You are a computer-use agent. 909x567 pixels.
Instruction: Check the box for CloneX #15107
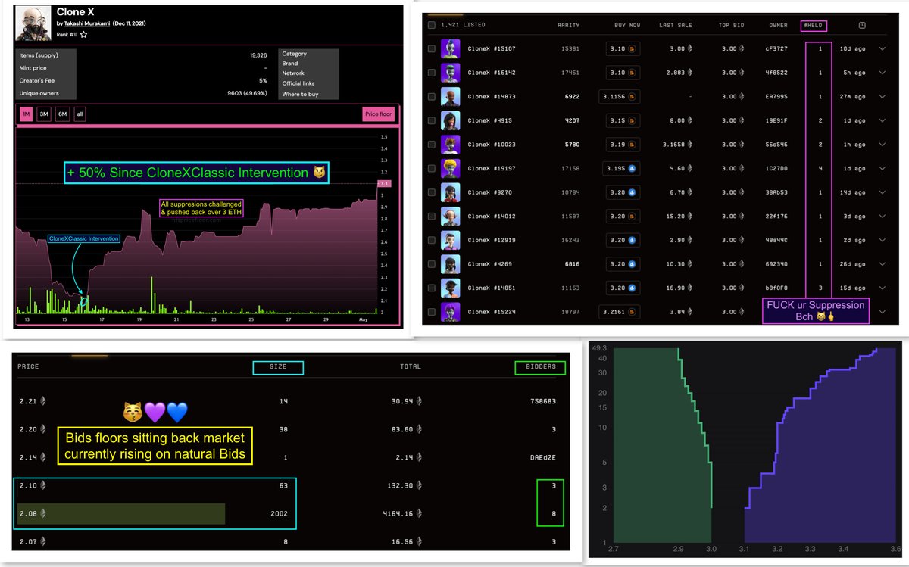431,49
